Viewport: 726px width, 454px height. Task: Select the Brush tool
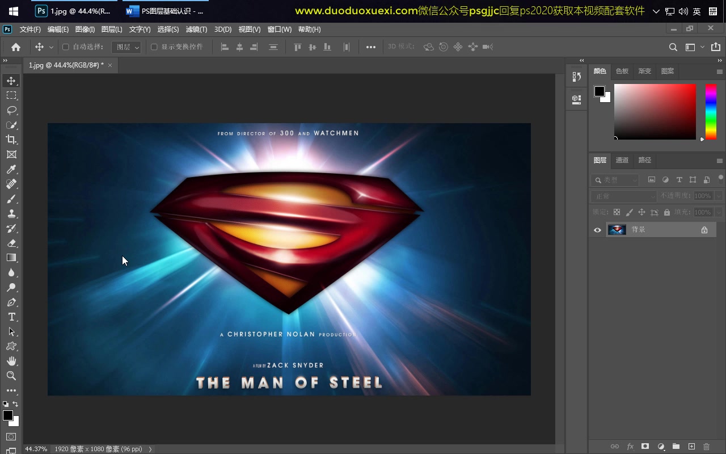click(11, 199)
